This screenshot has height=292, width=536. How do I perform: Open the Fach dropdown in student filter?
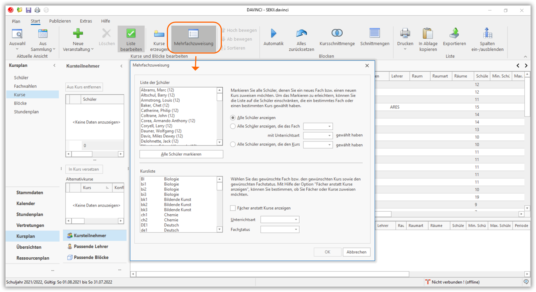pyautogui.click(x=318, y=126)
